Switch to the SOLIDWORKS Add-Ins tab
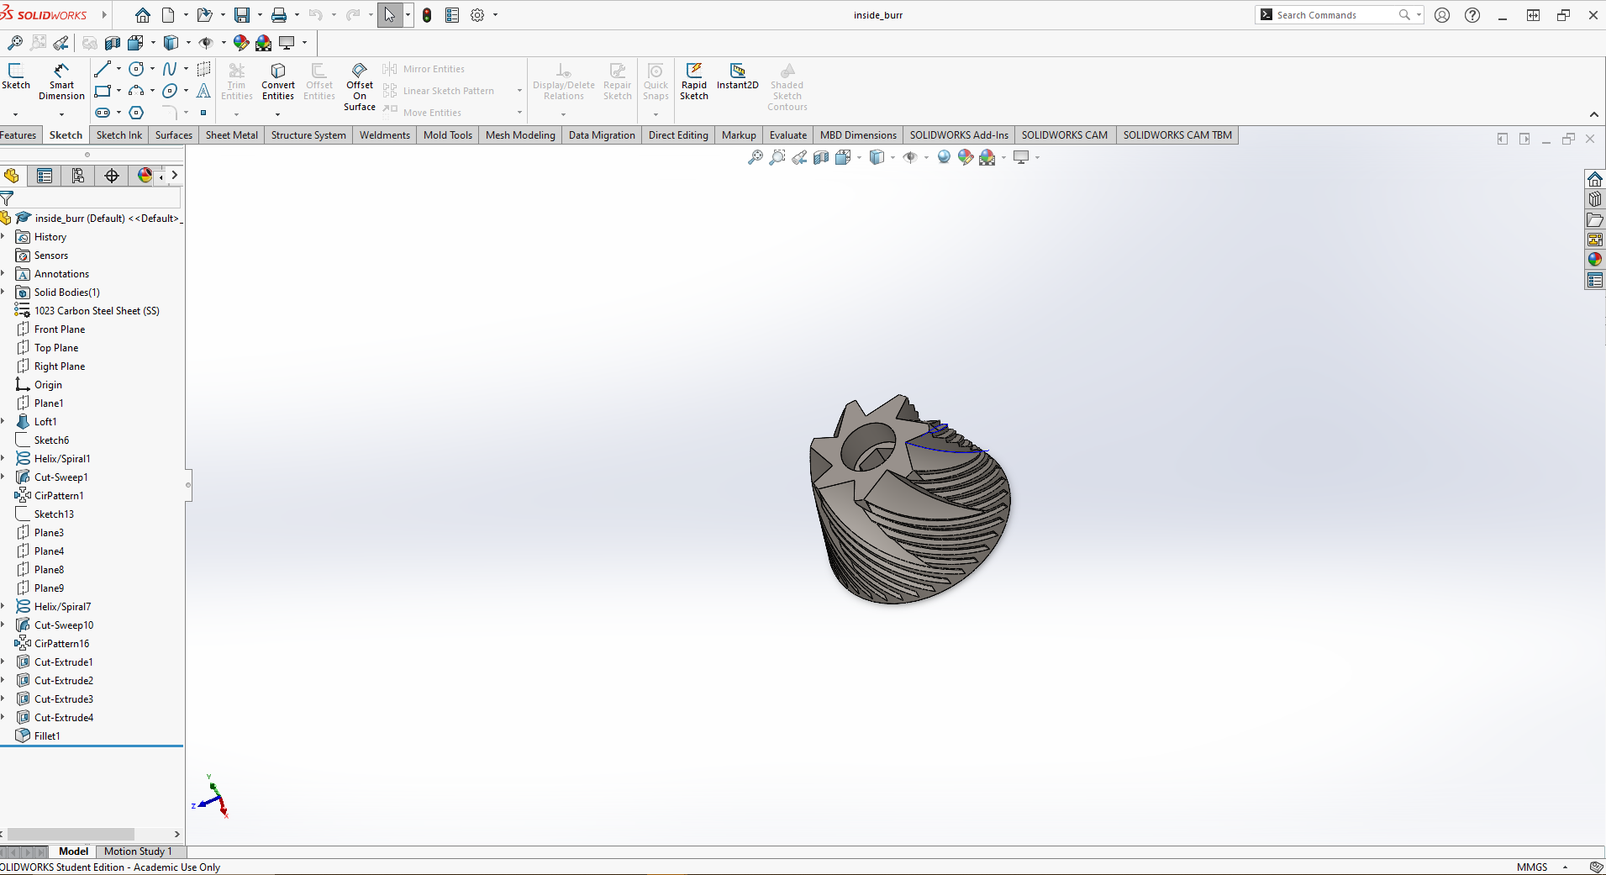This screenshot has width=1606, height=875. 959,135
